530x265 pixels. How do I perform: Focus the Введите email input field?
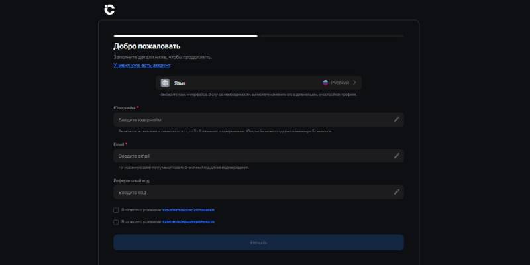click(258, 156)
